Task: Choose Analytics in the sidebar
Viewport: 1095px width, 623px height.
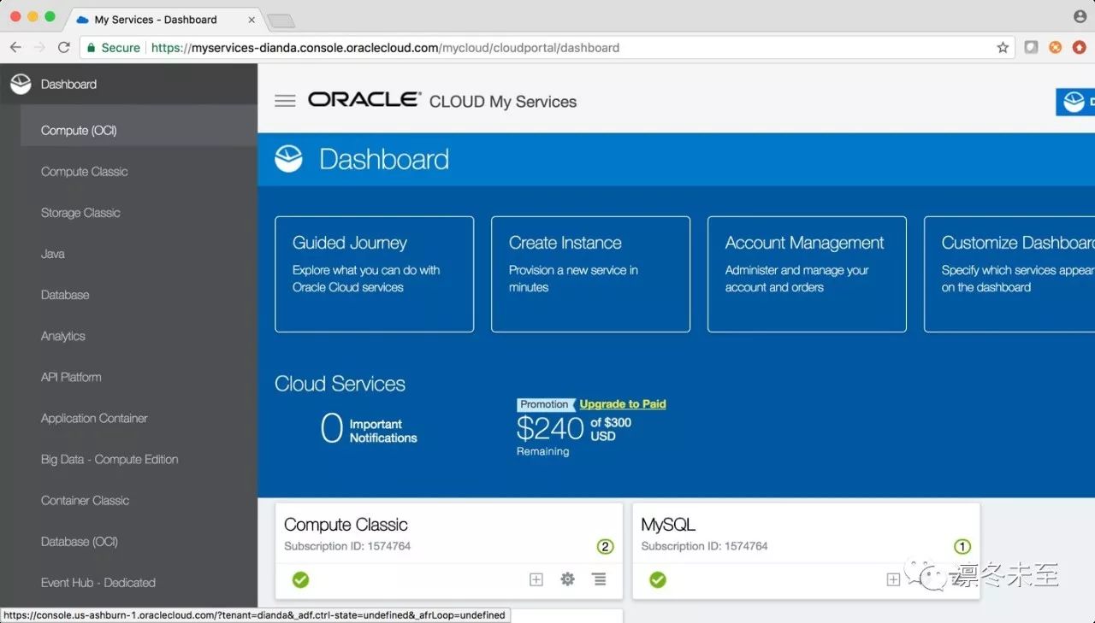Action: click(x=63, y=336)
